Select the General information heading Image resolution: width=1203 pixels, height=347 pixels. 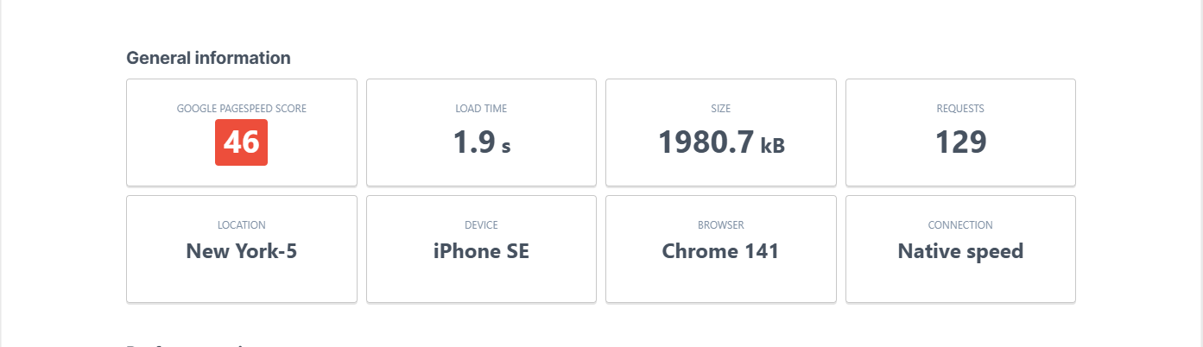coord(208,58)
